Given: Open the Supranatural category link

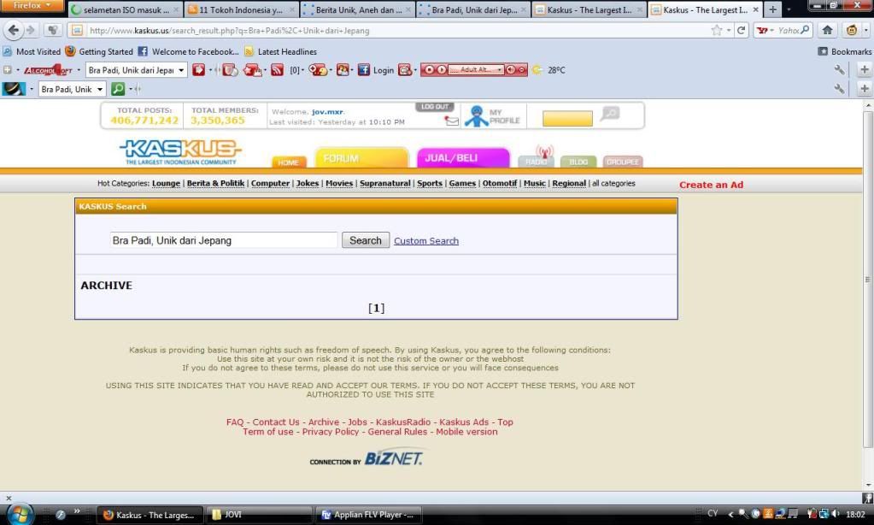Looking at the screenshot, I should pos(384,183).
